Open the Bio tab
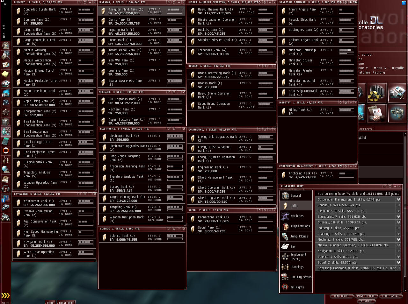The image size is (408, 304). (x=296, y=246)
